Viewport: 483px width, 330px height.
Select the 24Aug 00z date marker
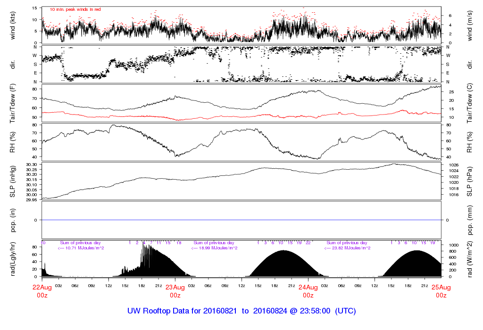point(308,291)
